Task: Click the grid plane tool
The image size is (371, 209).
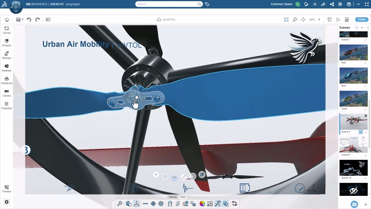Action: tap(178, 204)
